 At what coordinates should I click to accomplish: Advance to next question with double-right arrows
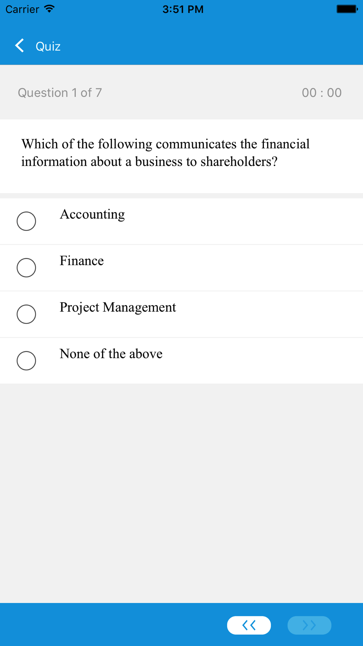coord(309,625)
